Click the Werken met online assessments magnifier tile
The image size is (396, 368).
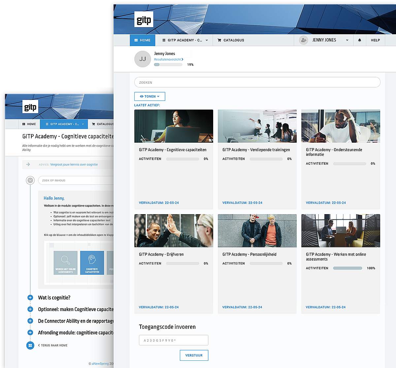click(x=65, y=263)
